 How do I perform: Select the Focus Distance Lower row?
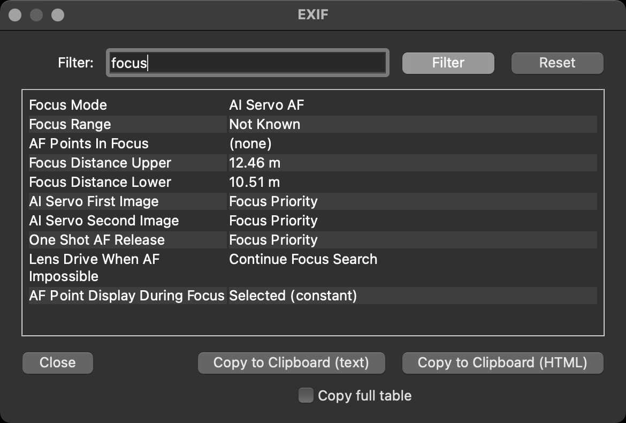100,182
